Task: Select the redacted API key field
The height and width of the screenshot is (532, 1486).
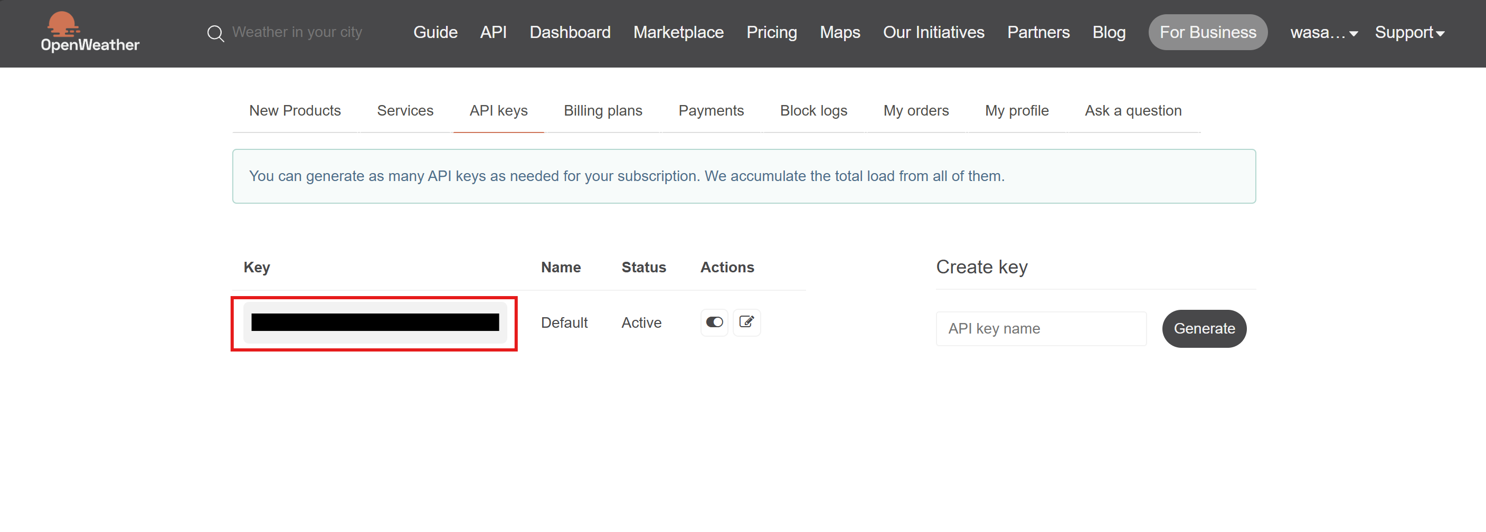Action: (x=374, y=322)
